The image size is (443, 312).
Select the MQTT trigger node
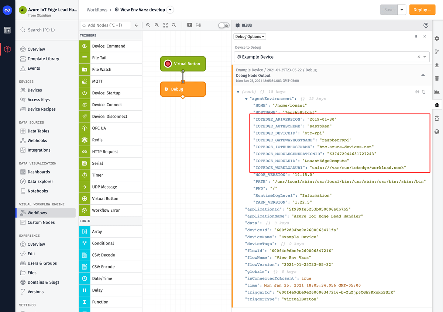pos(110,81)
